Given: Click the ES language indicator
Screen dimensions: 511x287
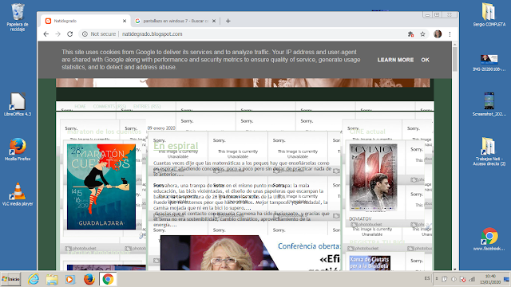Looking at the screenshot, I should [427, 278].
